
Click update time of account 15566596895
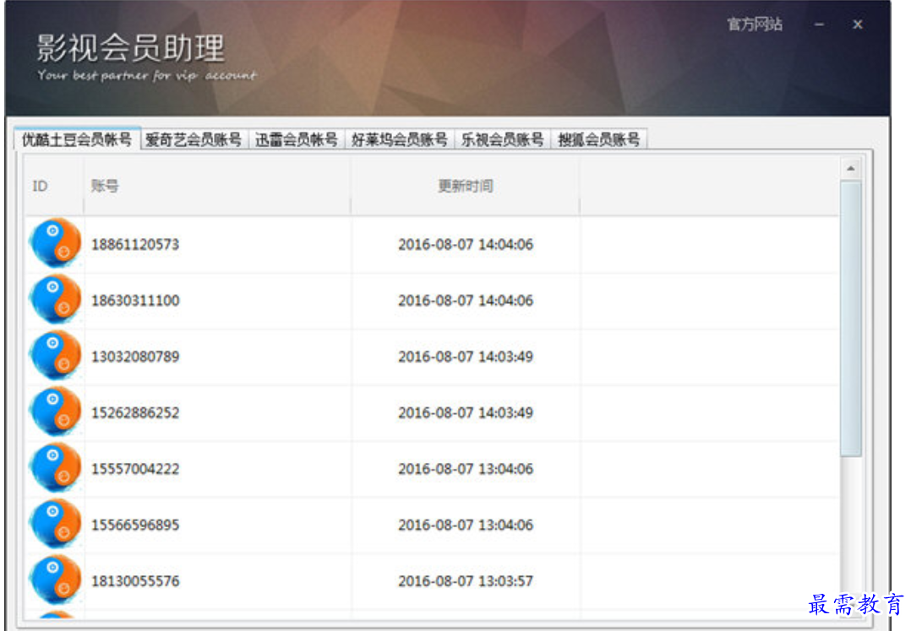point(466,525)
